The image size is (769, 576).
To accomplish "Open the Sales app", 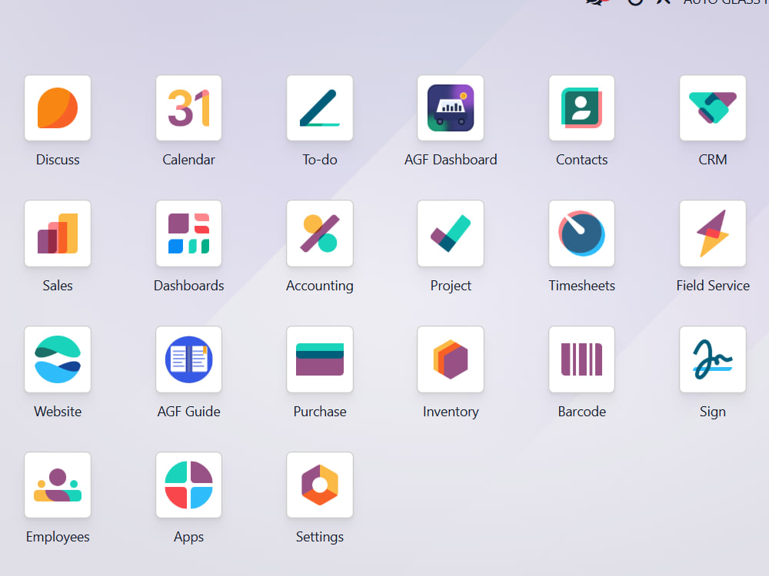I will point(58,233).
